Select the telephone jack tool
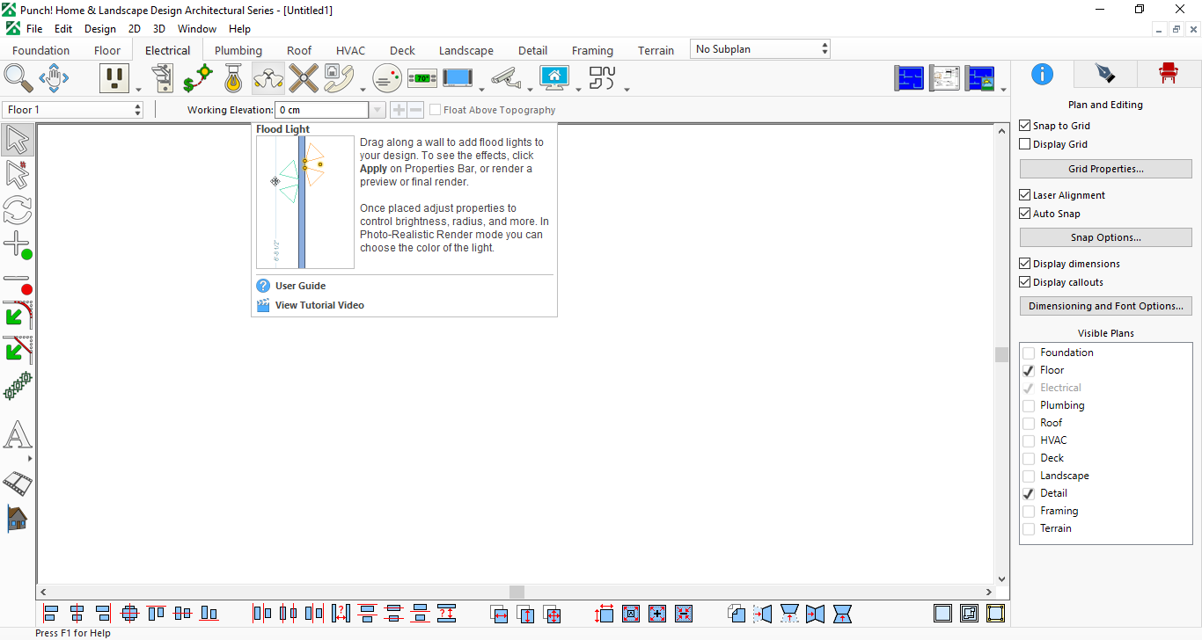This screenshot has width=1202, height=640. (339, 78)
